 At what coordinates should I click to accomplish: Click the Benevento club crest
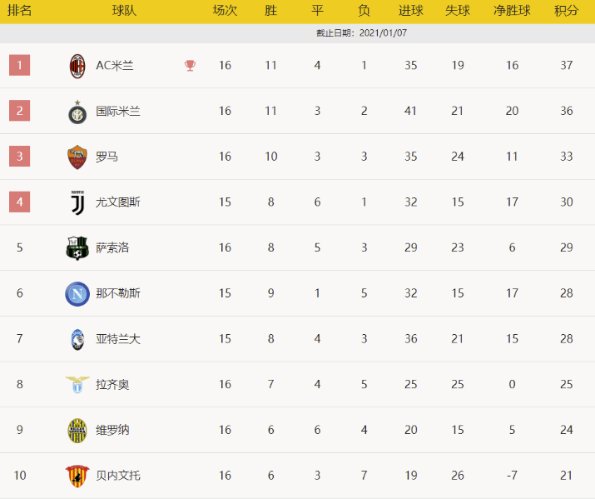[77, 476]
